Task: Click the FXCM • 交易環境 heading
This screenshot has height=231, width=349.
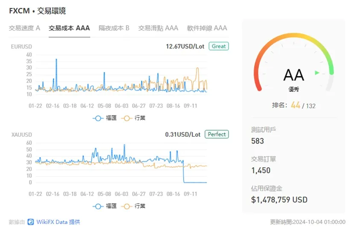Action: coord(38,11)
